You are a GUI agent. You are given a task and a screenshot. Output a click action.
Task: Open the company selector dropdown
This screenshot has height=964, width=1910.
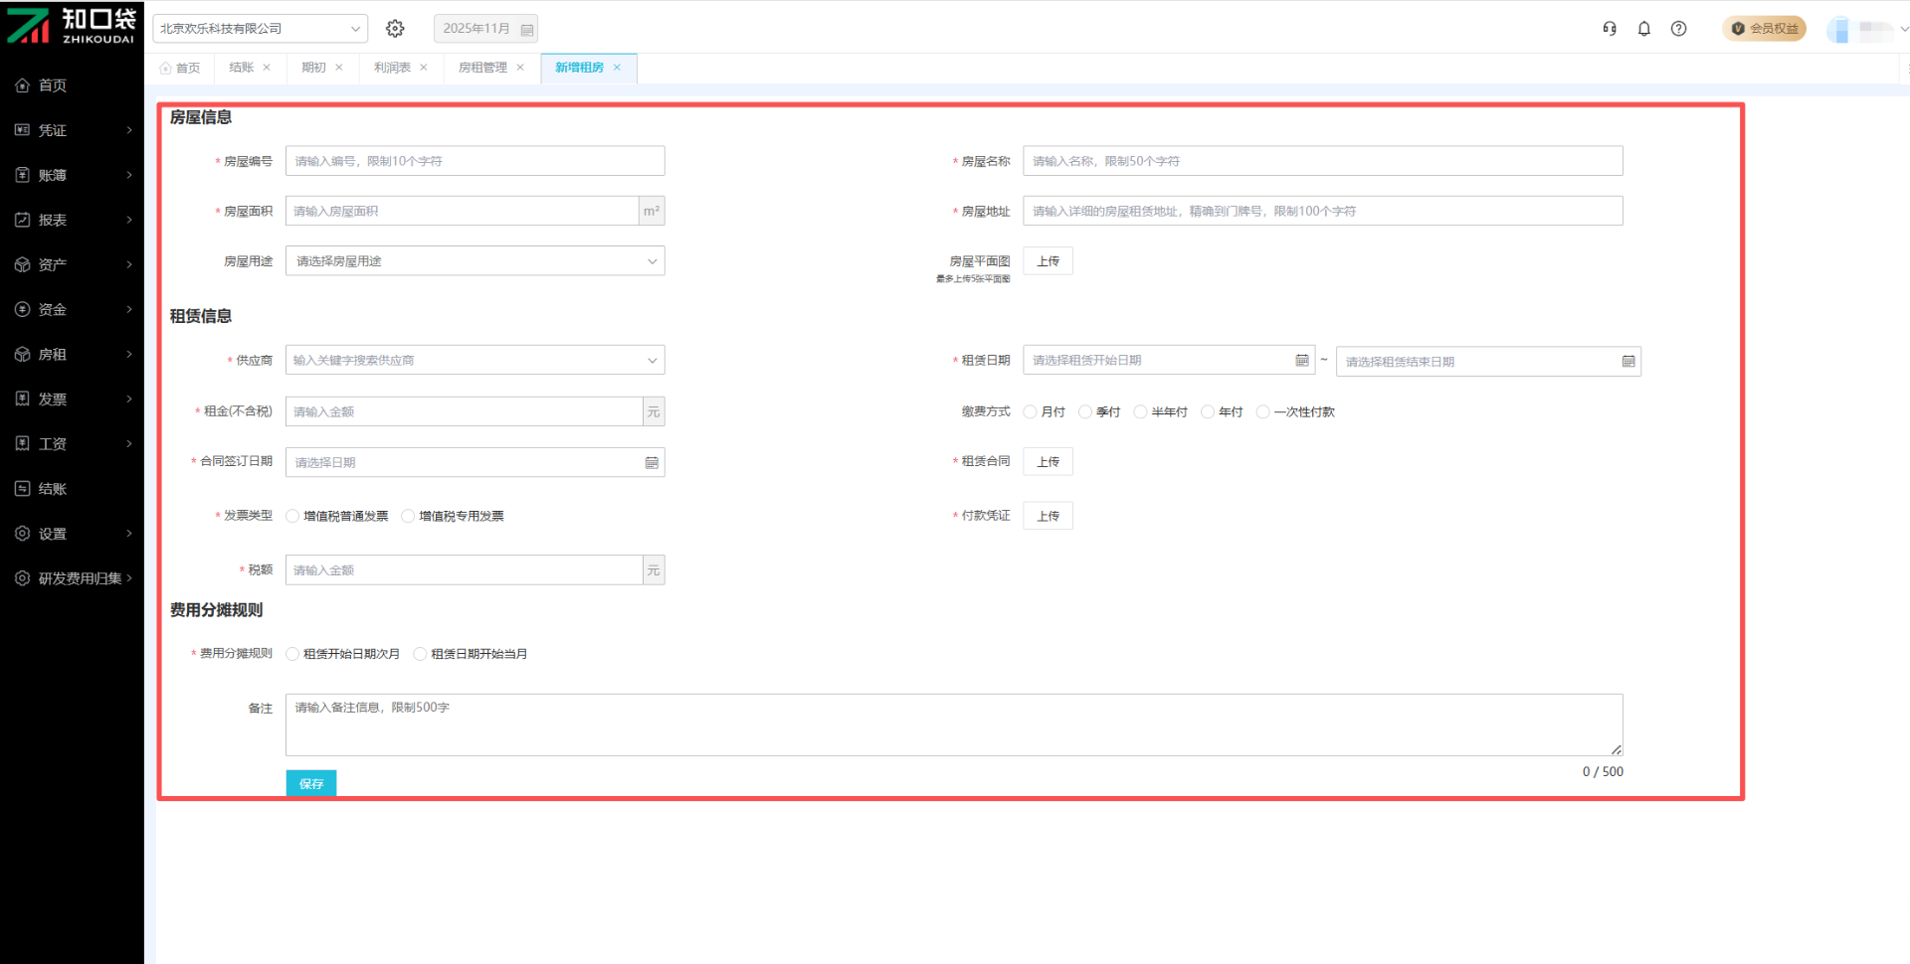pyautogui.click(x=260, y=29)
